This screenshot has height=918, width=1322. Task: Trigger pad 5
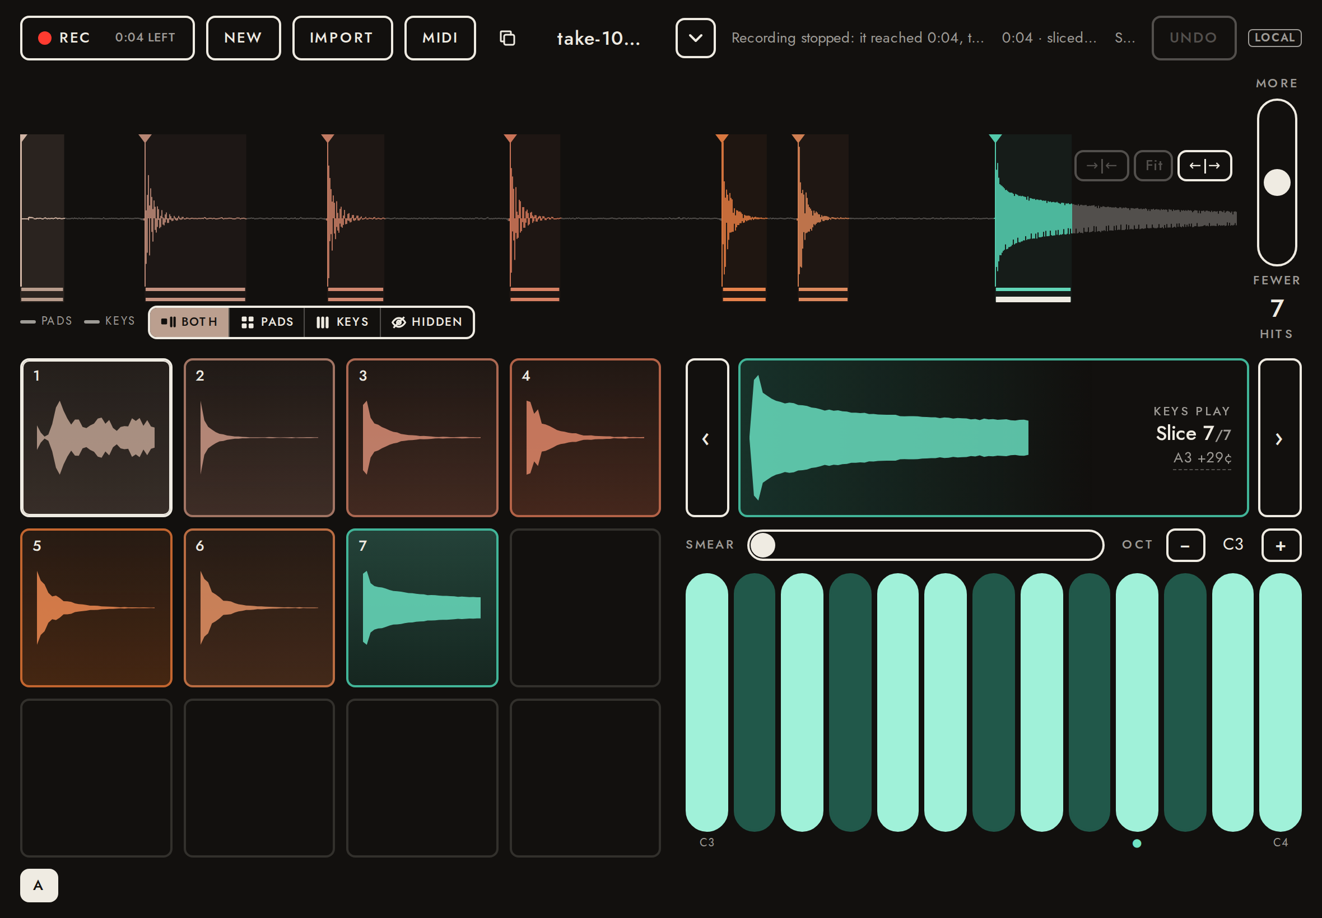coord(96,608)
